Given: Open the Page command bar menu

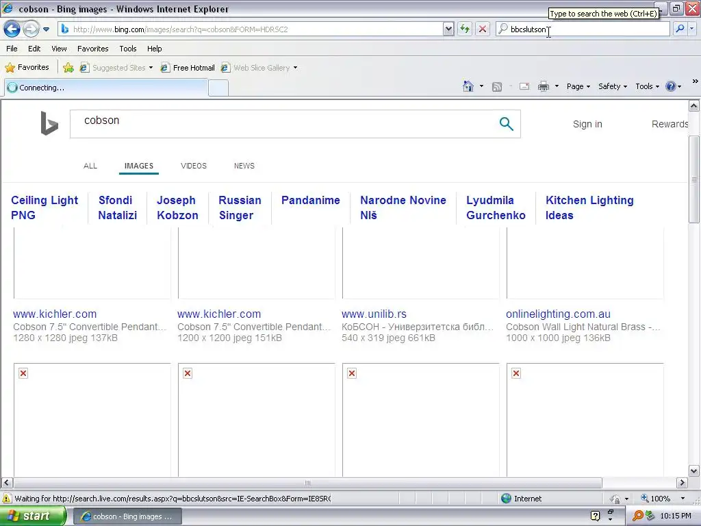Looking at the screenshot, I should tap(578, 86).
